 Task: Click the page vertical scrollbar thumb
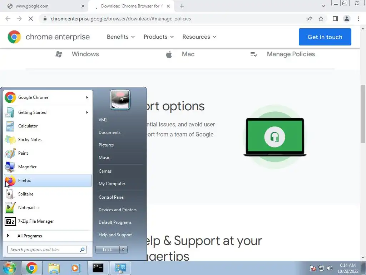[x=363, y=114]
